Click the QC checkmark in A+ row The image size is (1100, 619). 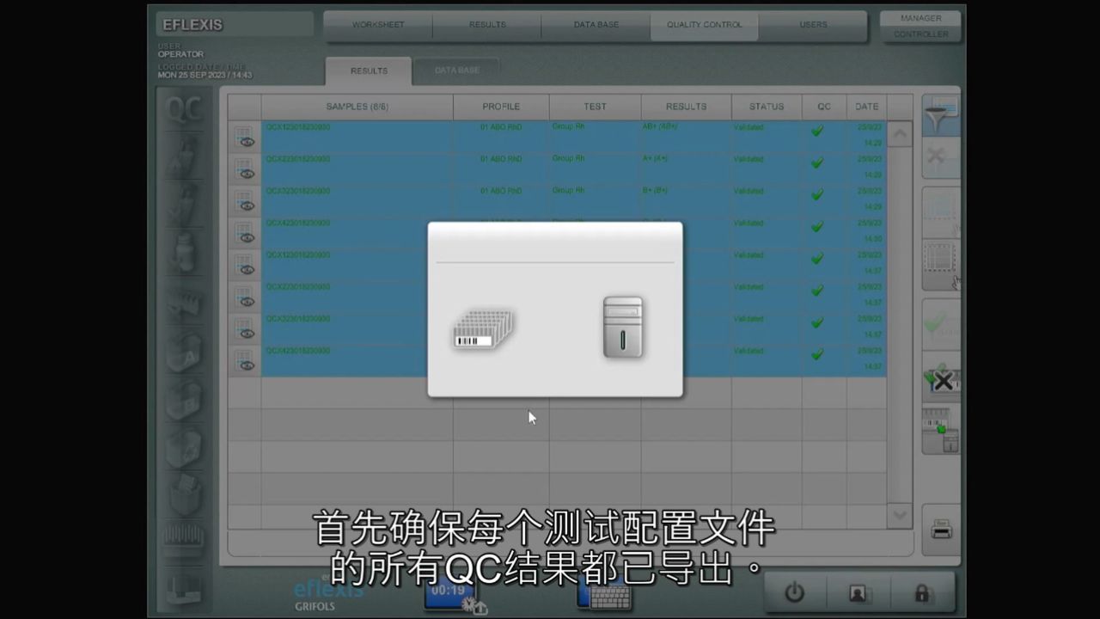coord(817,162)
